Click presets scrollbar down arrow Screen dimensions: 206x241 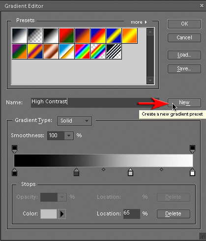150,80
